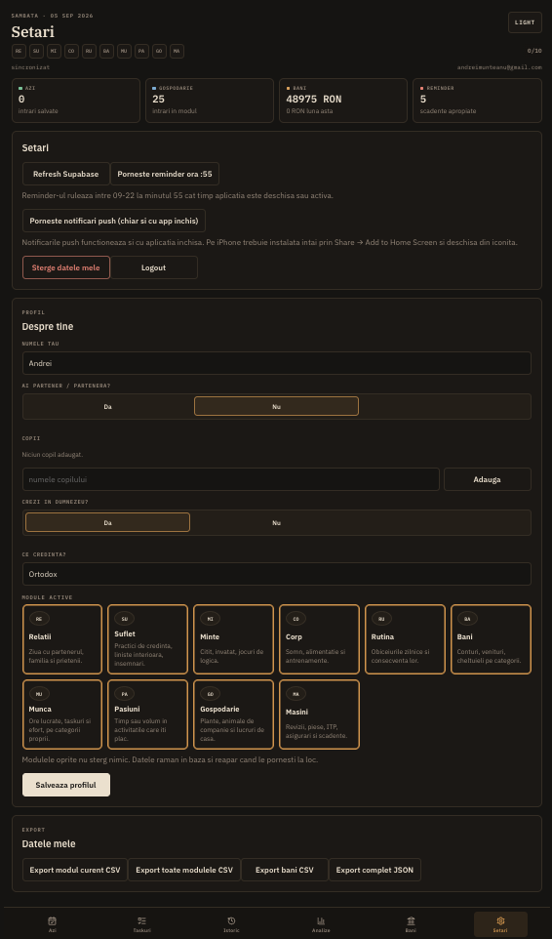Toggle the Munca module card
This screenshot has width=552, height=939.
[62, 714]
